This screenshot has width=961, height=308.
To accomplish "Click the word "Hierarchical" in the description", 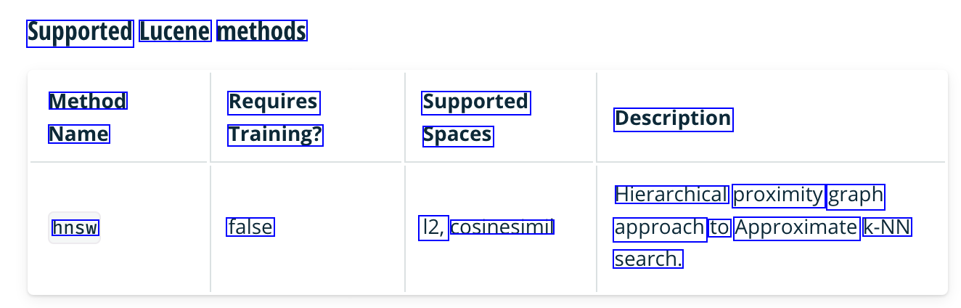I will pos(671,195).
